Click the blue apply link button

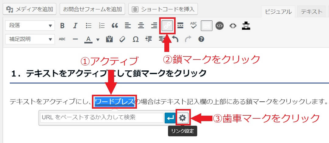pos(170,118)
